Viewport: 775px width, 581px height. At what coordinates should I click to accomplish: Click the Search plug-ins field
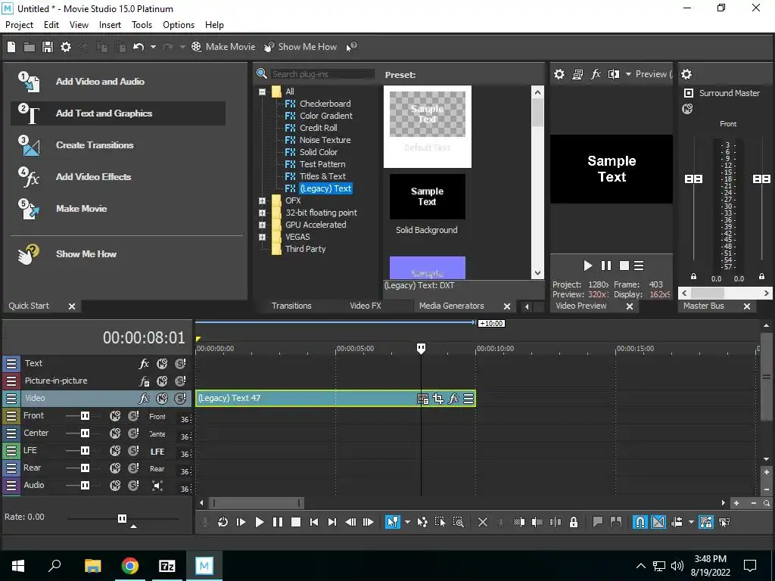point(322,74)
